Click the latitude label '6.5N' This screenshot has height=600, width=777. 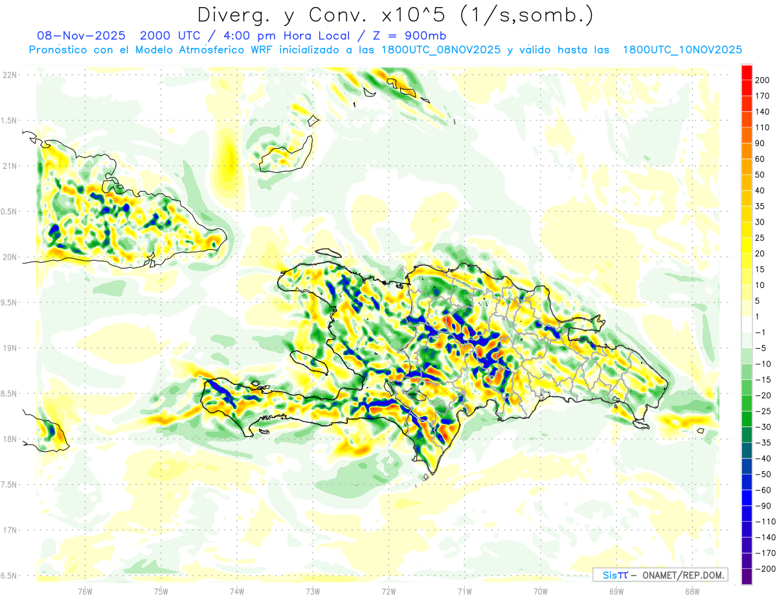10,575
